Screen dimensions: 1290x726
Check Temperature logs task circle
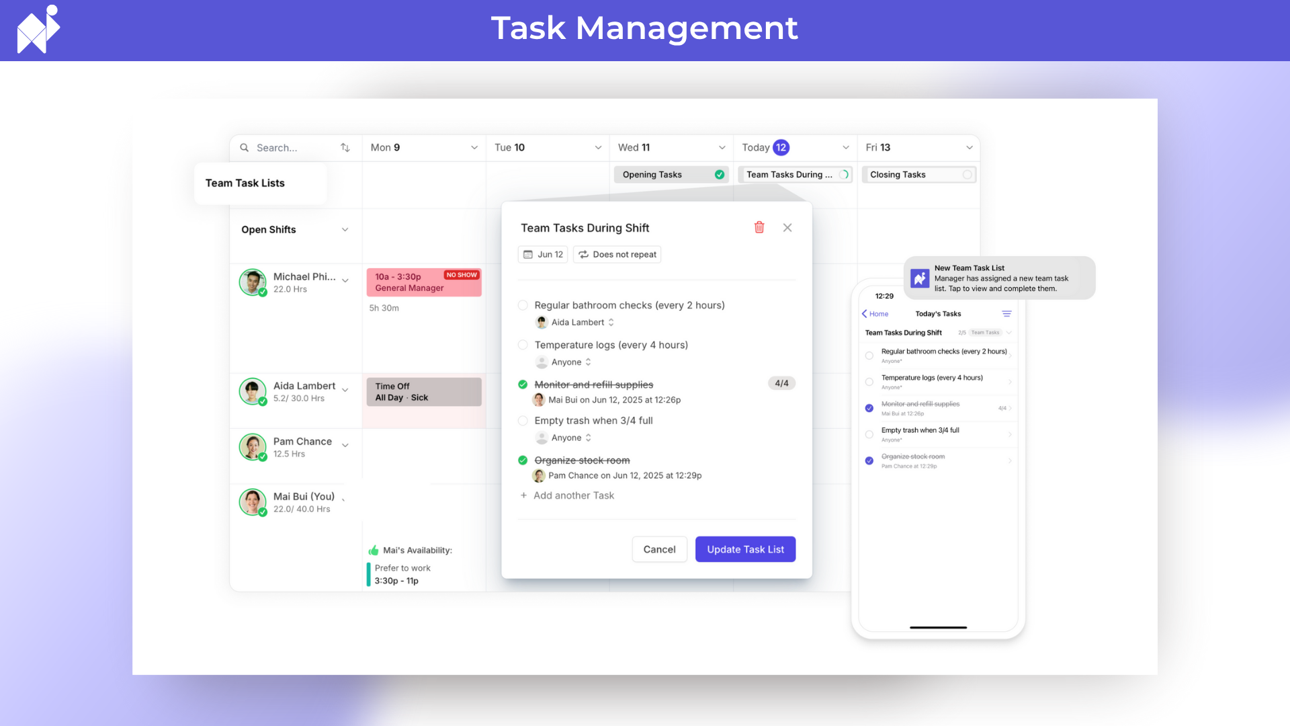click(x=523, y=345)
